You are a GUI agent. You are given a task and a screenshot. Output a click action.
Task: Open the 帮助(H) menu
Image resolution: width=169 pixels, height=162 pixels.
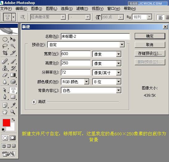click(130, 9)
